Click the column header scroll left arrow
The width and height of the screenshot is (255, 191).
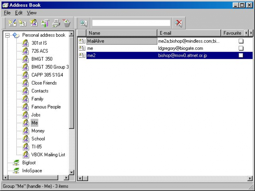point(246,33)
